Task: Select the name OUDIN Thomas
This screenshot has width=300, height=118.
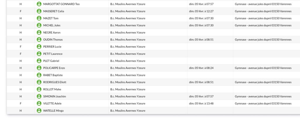Action: pyautogui.click(x=53, y=40)
